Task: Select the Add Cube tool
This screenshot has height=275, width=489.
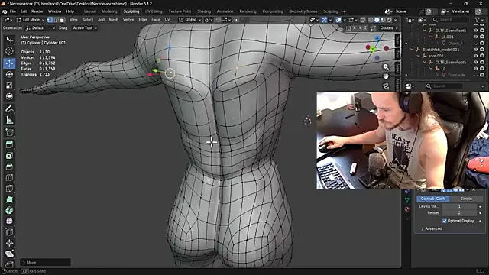Action: tap(9, 132)
